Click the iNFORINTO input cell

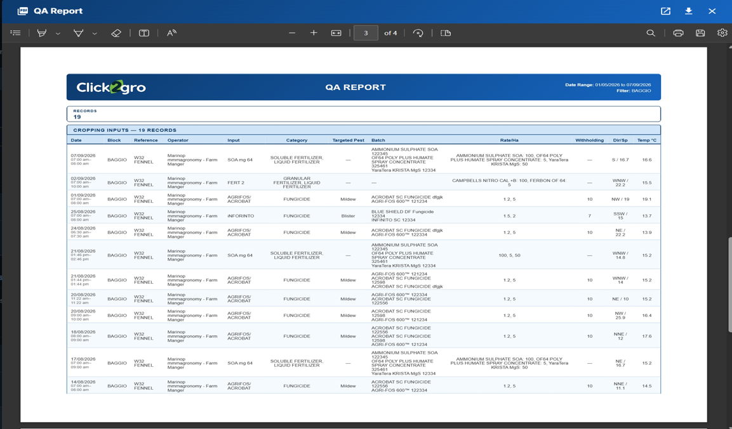241,216
